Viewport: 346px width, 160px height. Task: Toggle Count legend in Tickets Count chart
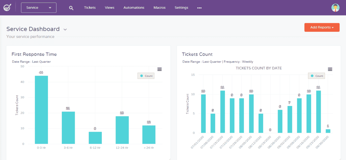316,76
